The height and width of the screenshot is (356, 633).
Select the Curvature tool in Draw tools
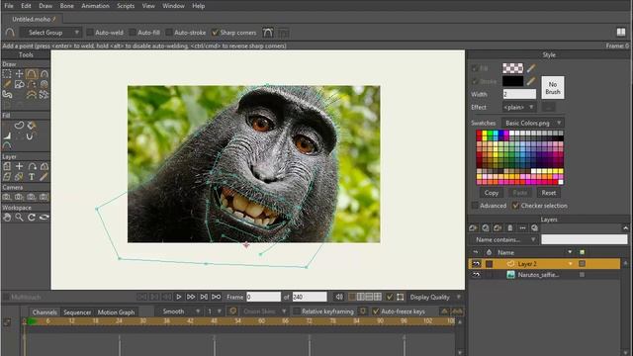point(44,73)
